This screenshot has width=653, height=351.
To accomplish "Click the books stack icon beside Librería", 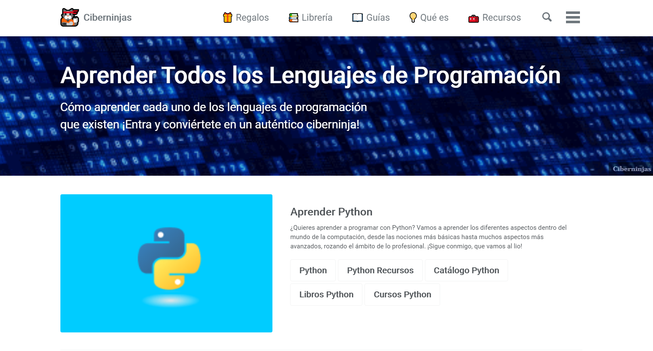I will coord(294,18).
